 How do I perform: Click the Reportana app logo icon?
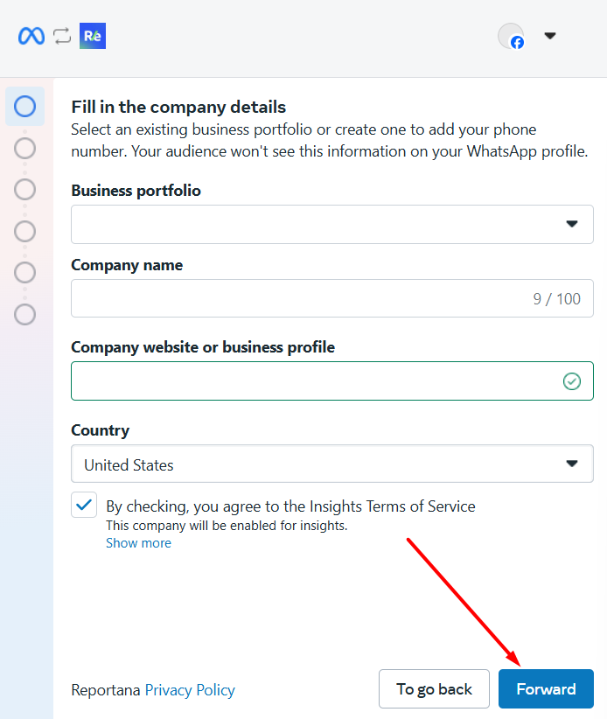(x=92, y=36)
